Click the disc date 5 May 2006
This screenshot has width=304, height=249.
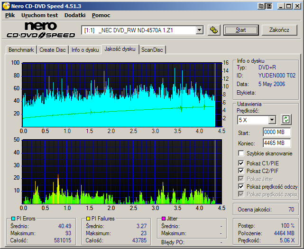[x=272, y=84]
